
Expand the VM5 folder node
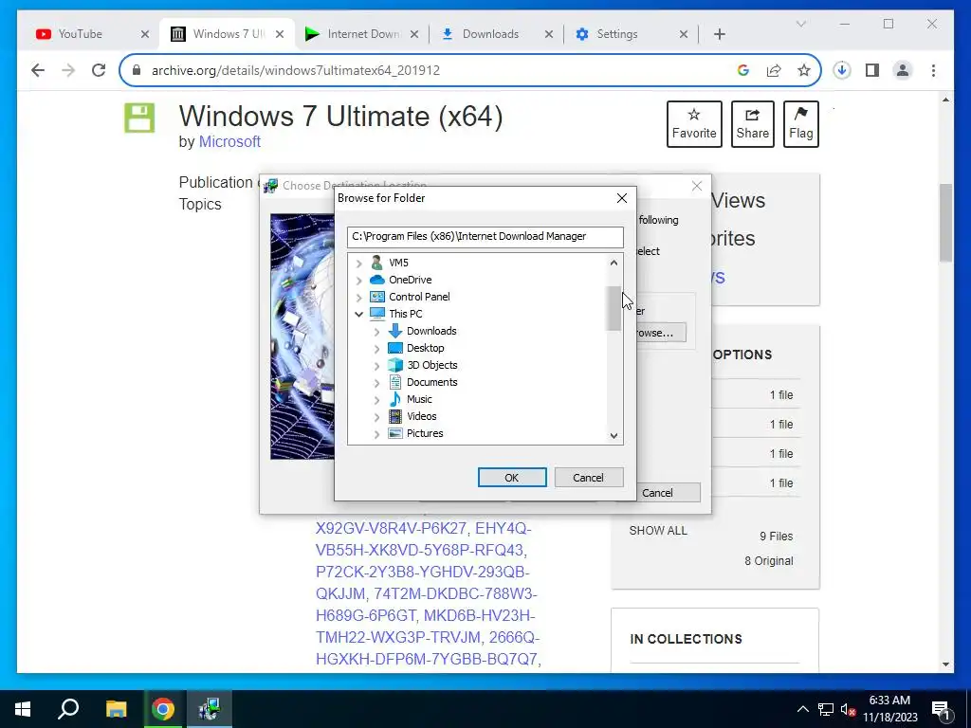[358, 264]
